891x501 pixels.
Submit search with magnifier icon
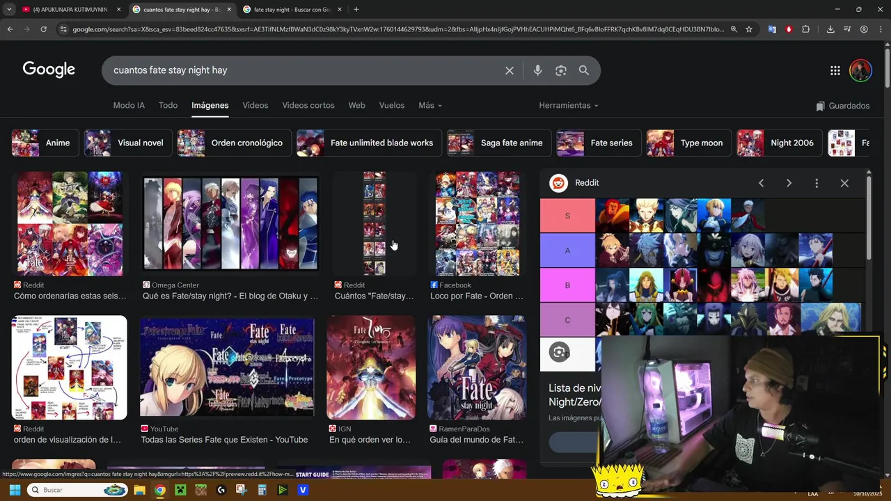[584, 70]
